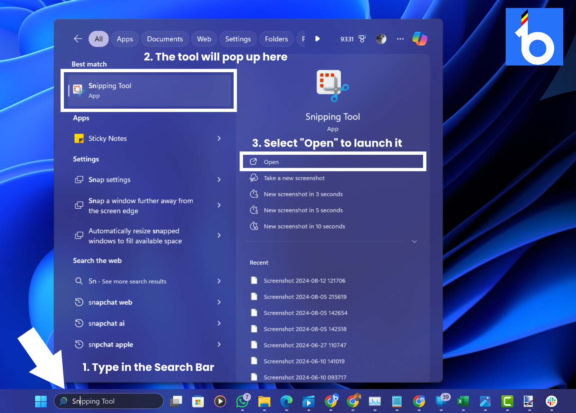Expand chevron beside snapchat ai

click(219, 323)
